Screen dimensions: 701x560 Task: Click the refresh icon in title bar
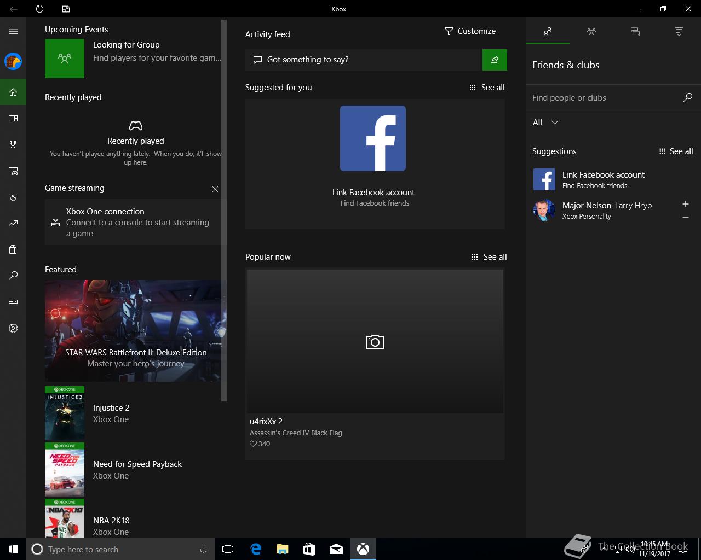39,9
